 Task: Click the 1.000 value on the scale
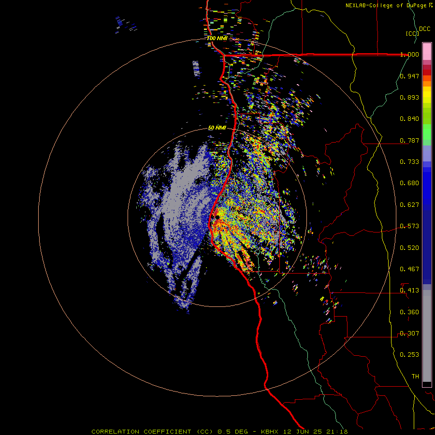coord(409,54)
